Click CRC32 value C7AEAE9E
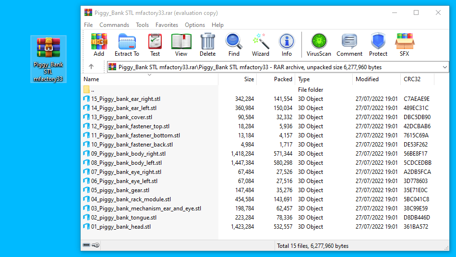 coord(417,99)
